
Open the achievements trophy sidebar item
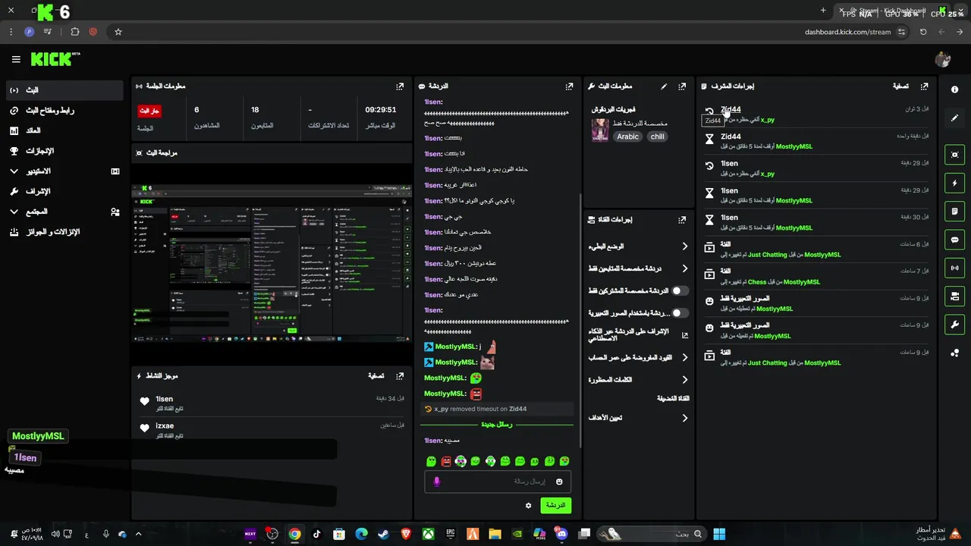(64, 151)
